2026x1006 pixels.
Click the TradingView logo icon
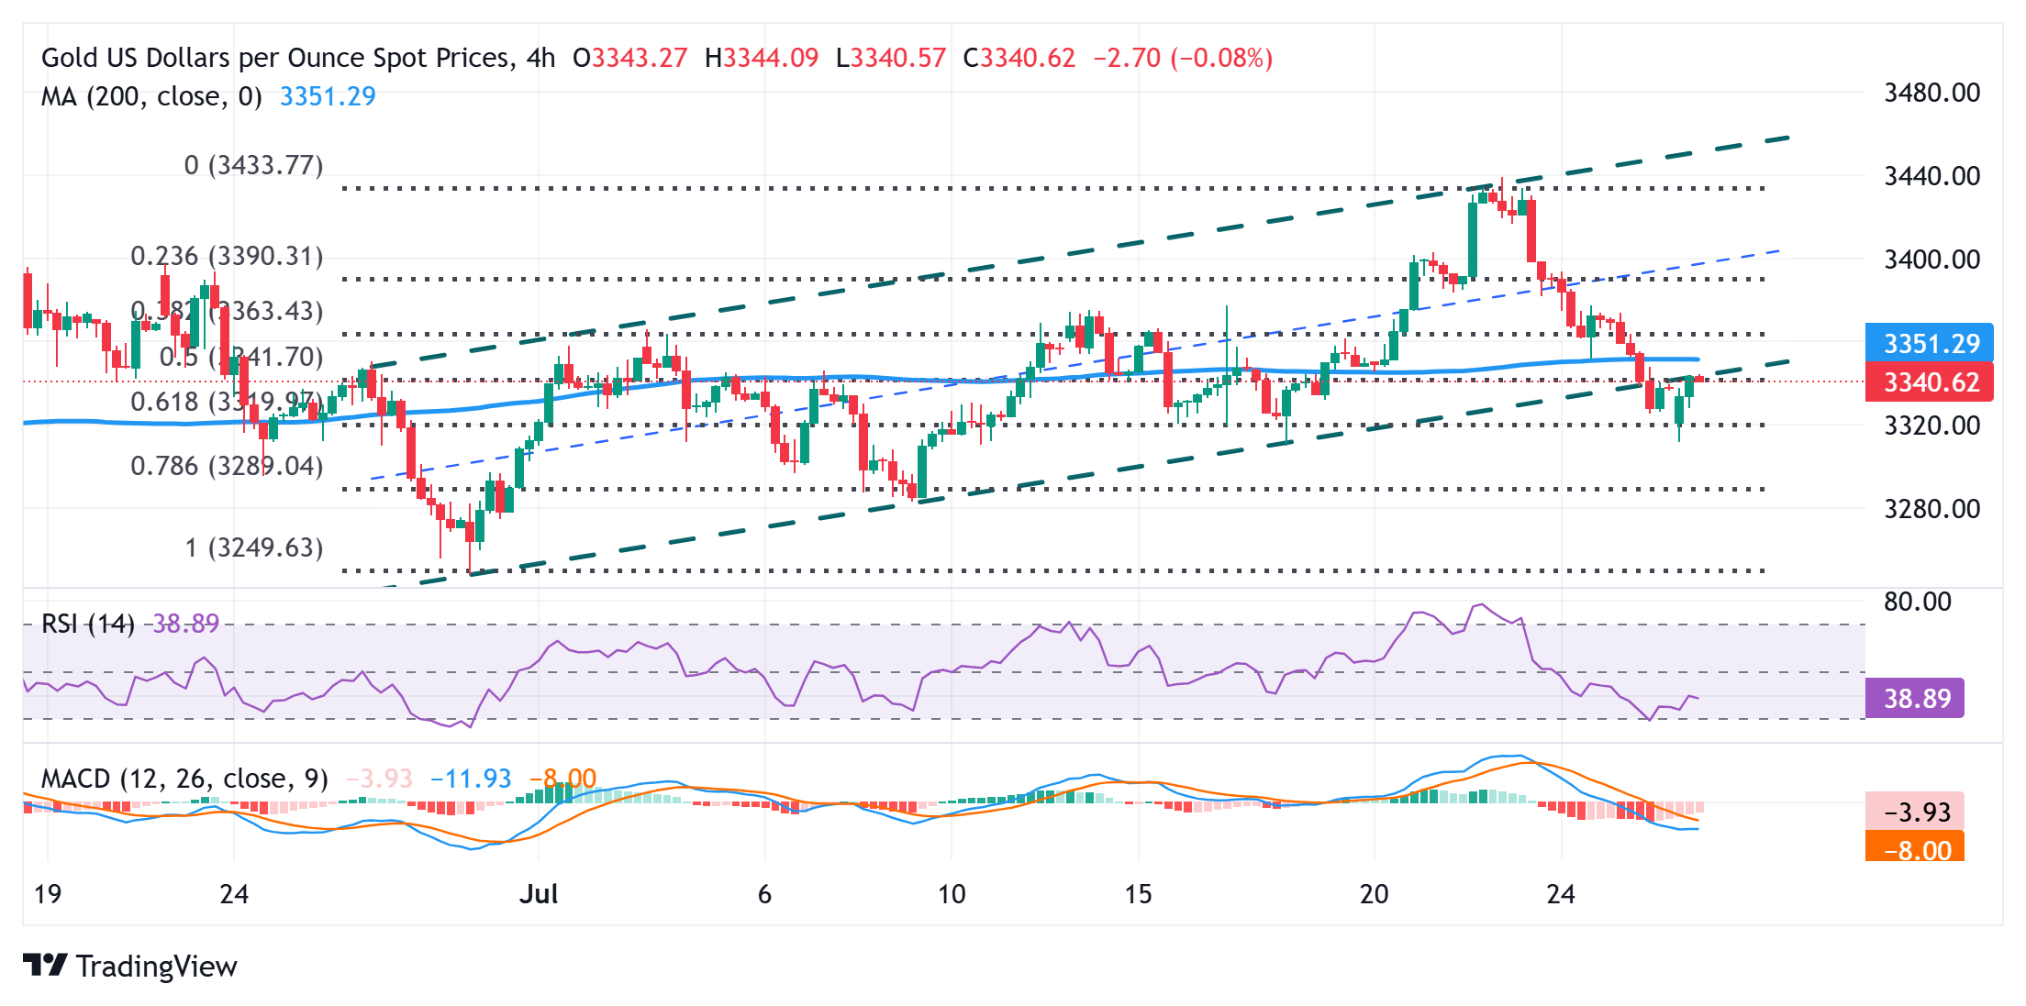coord(45,965)
